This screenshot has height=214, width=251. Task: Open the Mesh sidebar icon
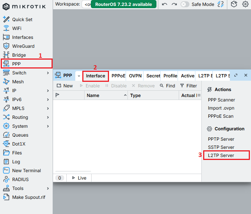[6, 82]
